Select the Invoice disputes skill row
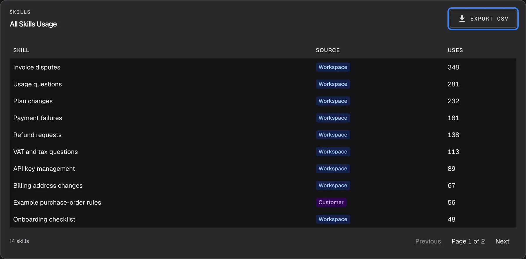 click(x=263, y=67)
